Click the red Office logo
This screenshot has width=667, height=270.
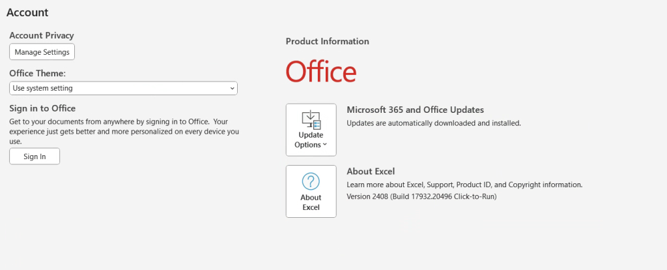click(321, 72)
